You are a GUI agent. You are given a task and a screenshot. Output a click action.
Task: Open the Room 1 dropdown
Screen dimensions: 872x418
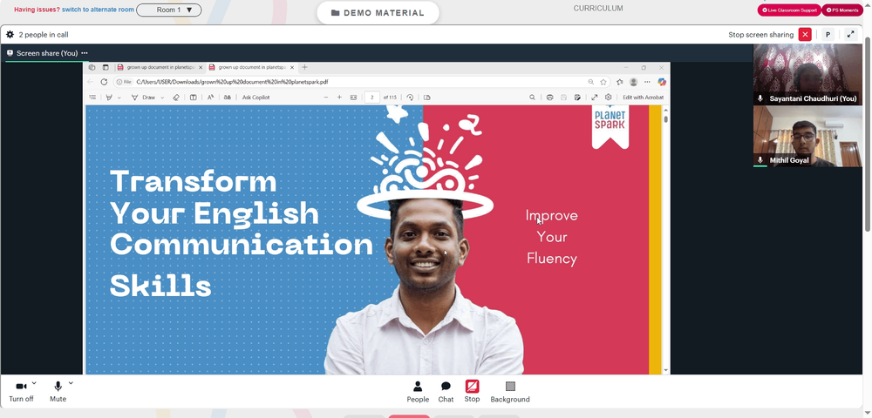[x=169, y=10]
